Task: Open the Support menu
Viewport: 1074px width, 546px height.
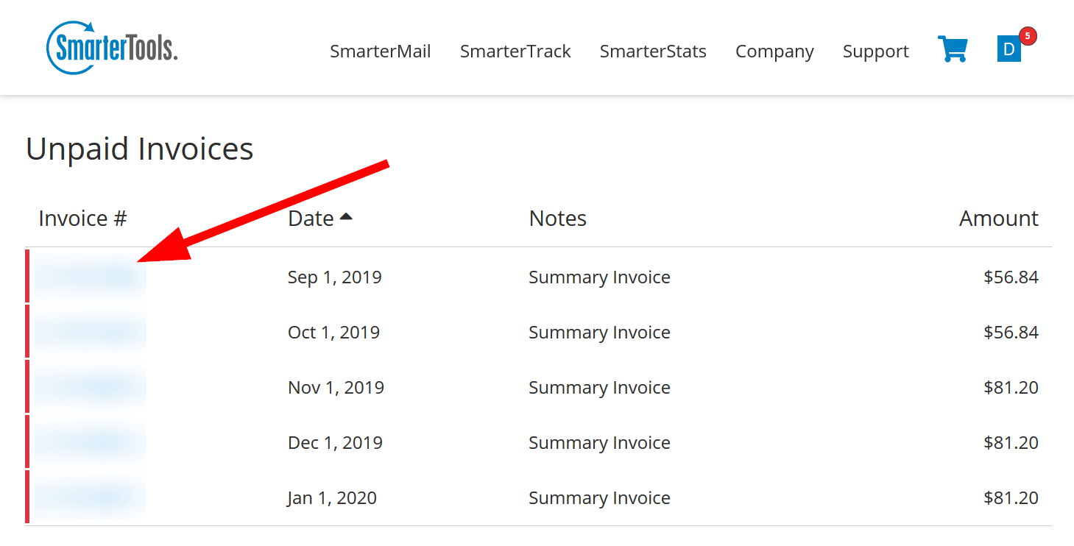Action: (876, 52)
